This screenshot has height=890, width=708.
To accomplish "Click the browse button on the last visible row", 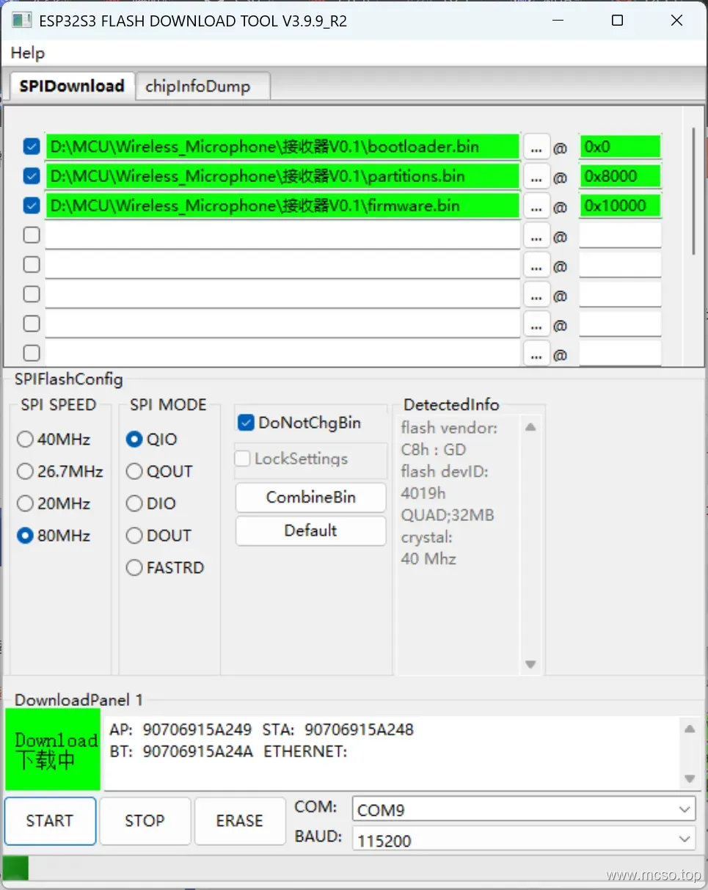I will click(536, 354).
